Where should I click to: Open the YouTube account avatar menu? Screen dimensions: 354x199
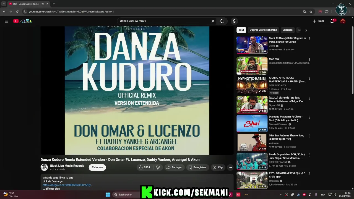pos(343,21)
